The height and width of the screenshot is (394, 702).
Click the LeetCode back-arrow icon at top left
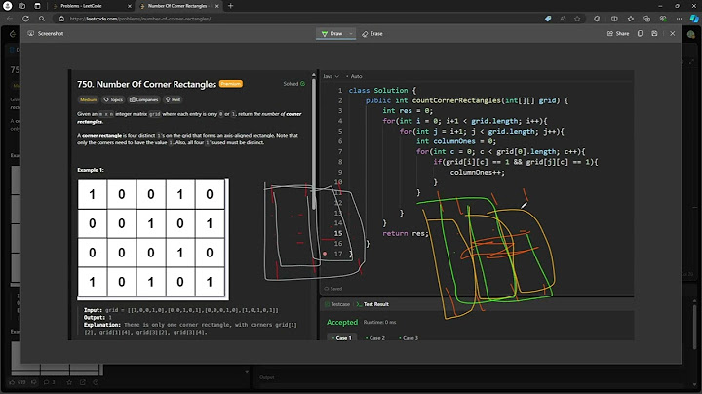13,34
